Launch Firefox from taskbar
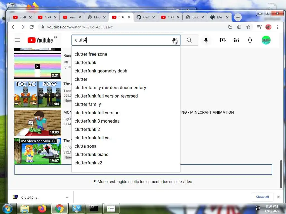The image size is (286, 214). point(42,208)
